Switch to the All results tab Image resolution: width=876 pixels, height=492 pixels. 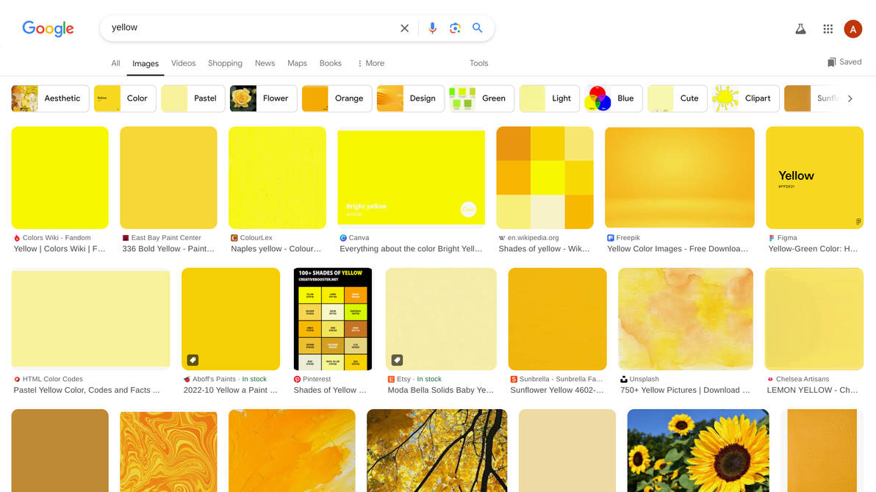click(x=115, y=63)
